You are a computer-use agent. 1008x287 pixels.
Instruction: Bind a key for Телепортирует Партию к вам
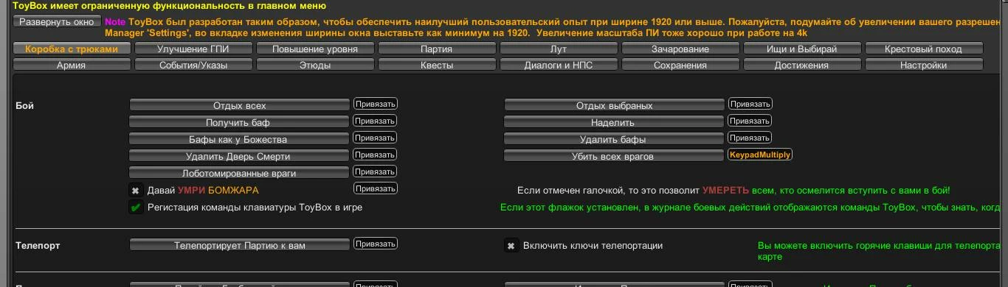(376, 244)
